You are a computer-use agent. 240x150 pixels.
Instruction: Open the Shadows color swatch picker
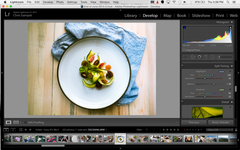pyautogui.click(x=222, y=90)
